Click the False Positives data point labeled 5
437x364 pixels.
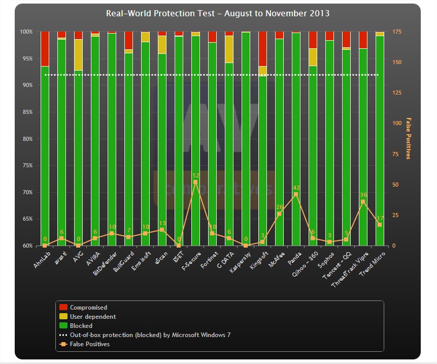click(346, 239)
